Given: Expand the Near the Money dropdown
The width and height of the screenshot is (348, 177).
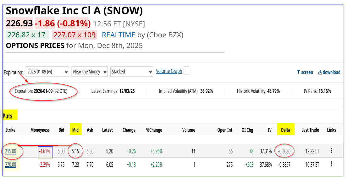Looking at the screenshot, I should pos(90,72).
